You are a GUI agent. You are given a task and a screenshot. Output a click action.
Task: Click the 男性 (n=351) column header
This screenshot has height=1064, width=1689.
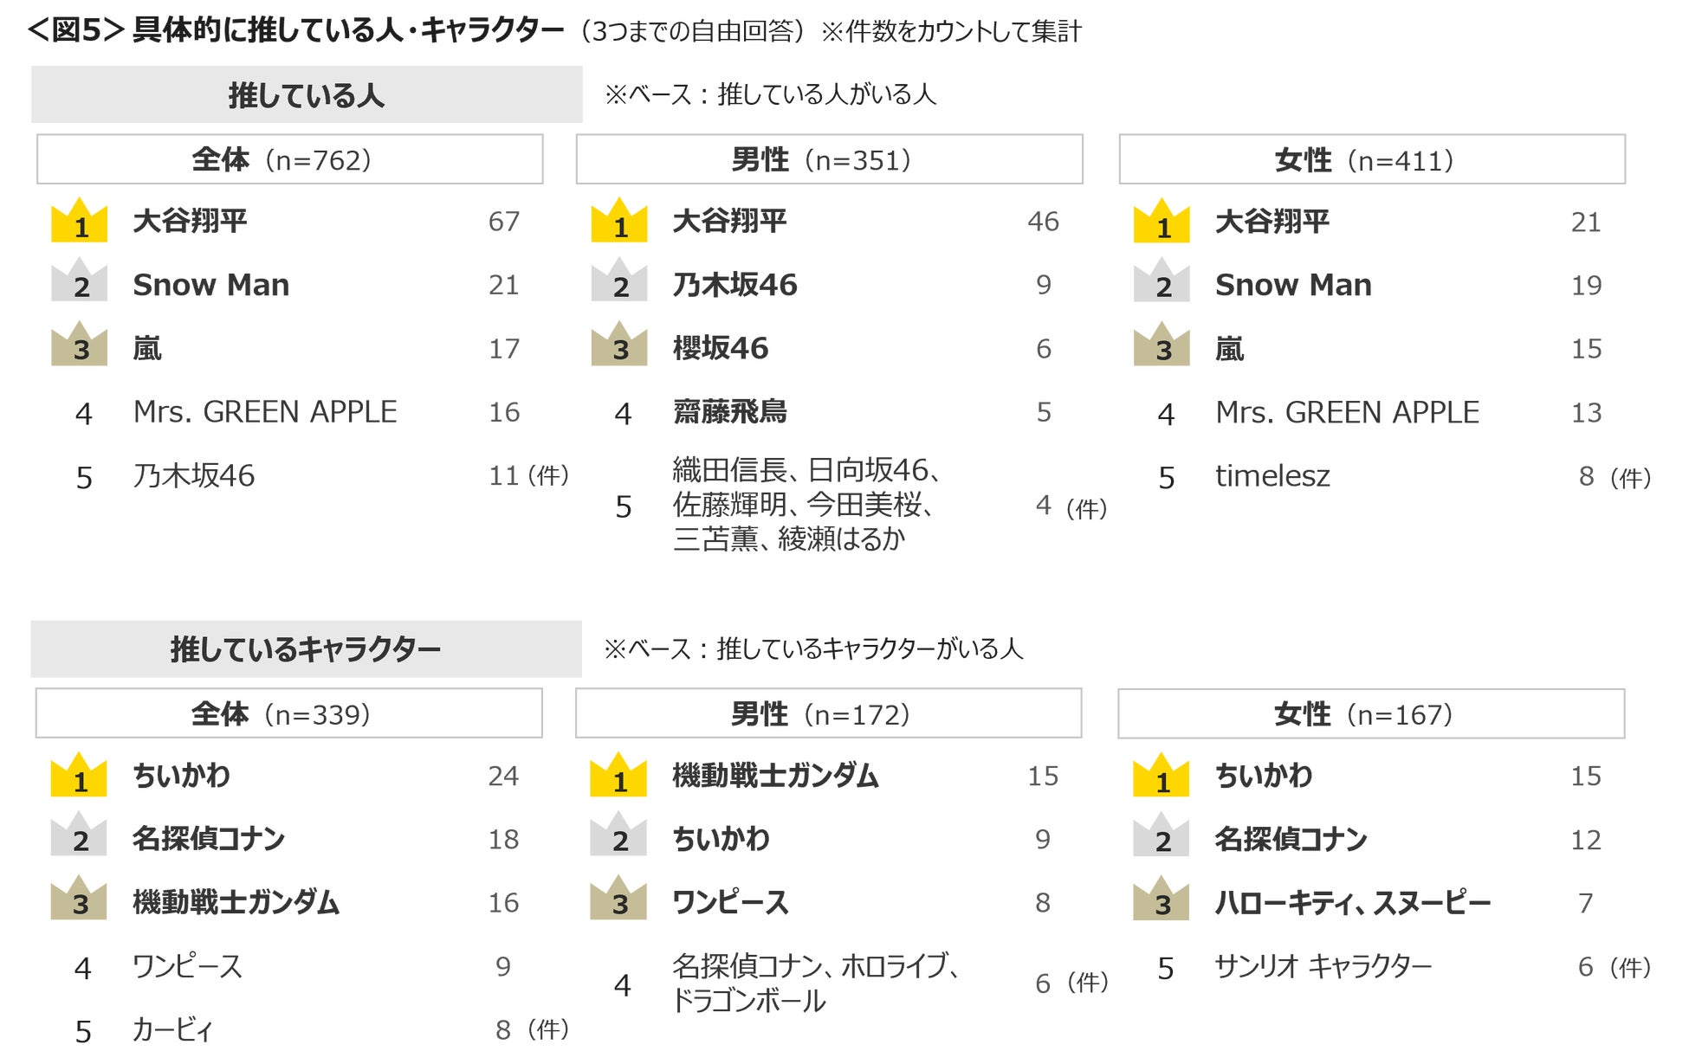(829, 159)
